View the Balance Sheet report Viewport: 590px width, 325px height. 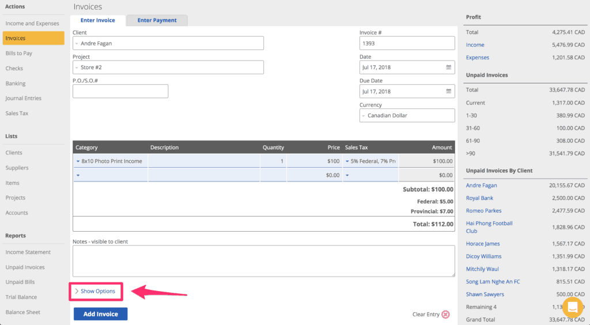(22, 312)
